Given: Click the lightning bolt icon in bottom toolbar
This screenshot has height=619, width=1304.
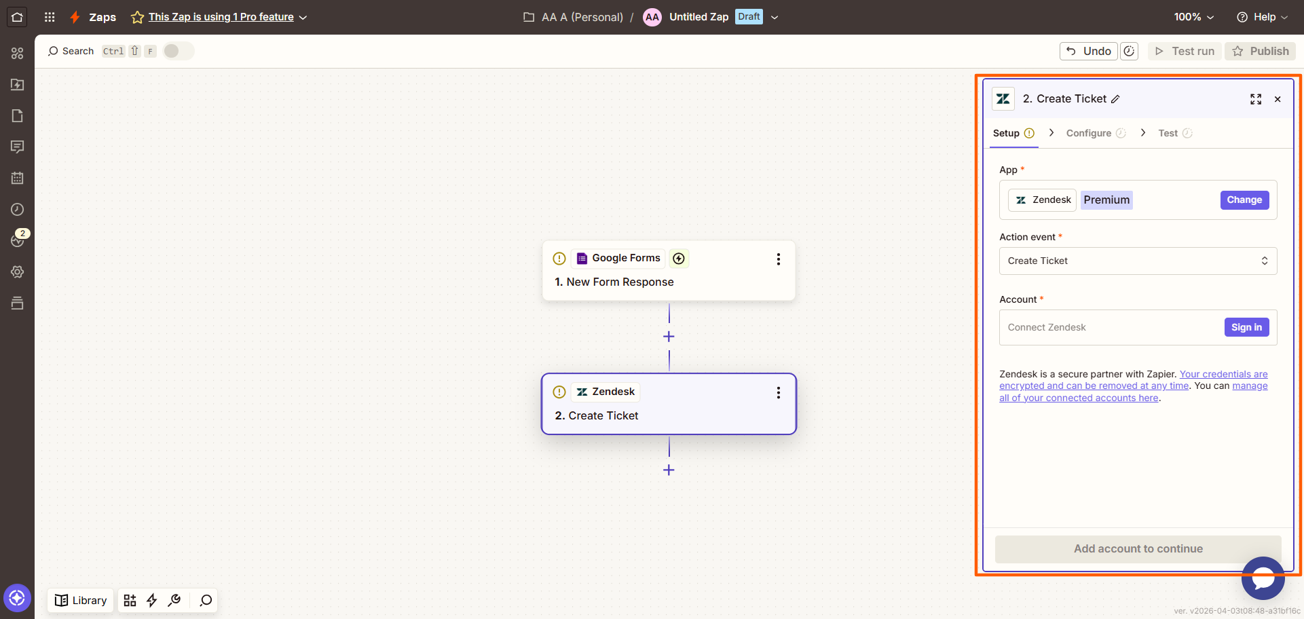Looking at the screenshot, I should click(152, 600).
